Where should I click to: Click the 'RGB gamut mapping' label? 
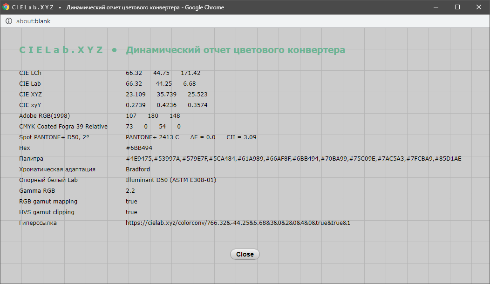[x=48, y=201]
